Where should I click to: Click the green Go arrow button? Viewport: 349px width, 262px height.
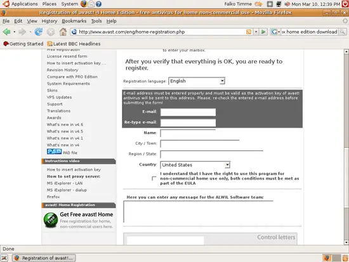[x=263, y=32]
